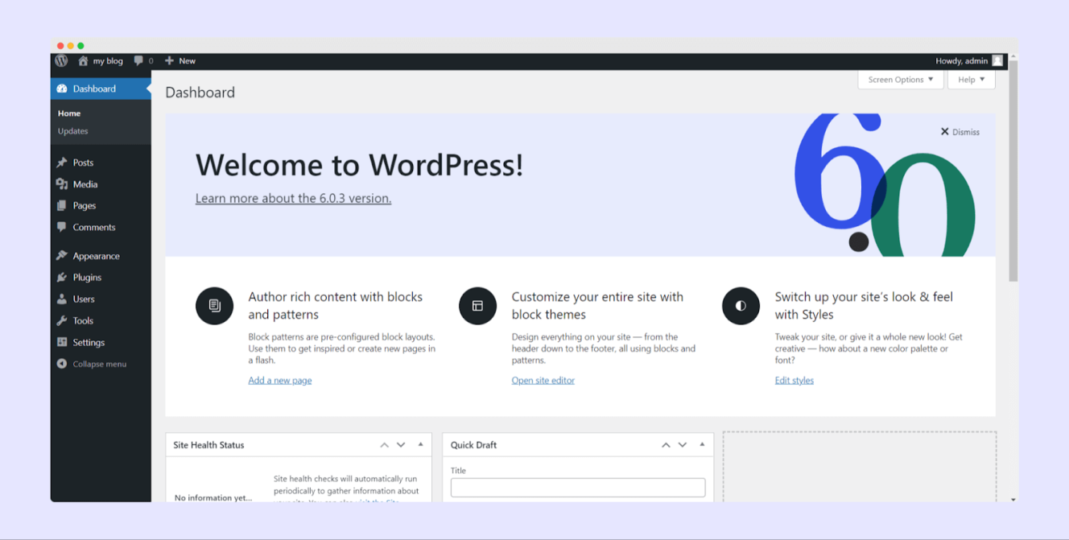
Task: Click the Posts pushpin icon
Action: click(x=62, y=163)
